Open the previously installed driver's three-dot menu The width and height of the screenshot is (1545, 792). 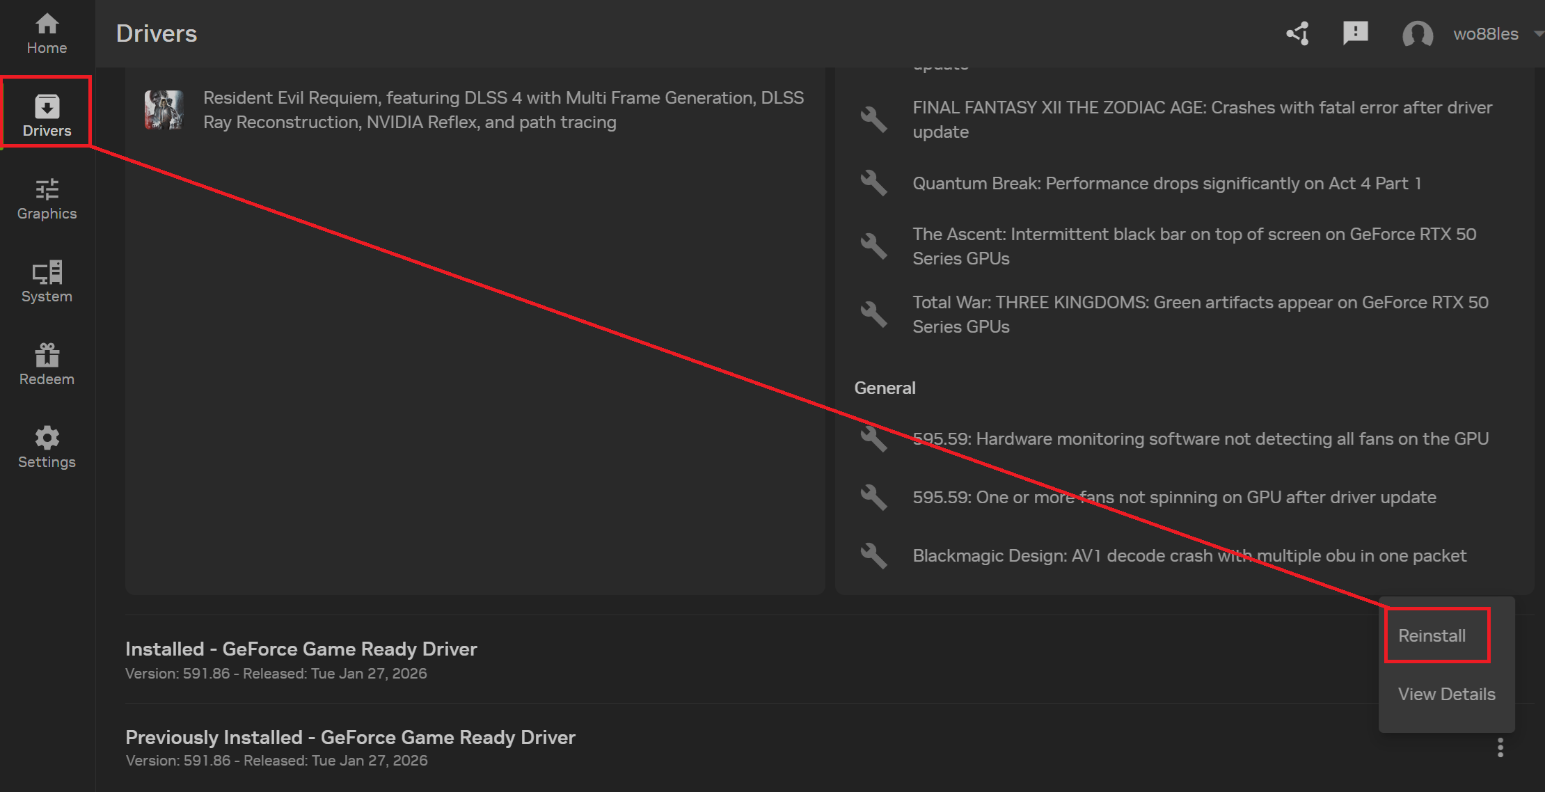tap(1500, 747)
